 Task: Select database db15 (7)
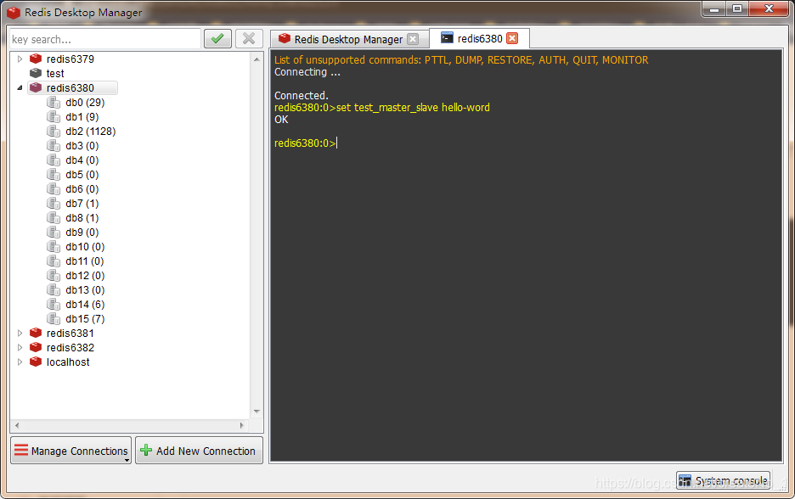click(85, 318)
